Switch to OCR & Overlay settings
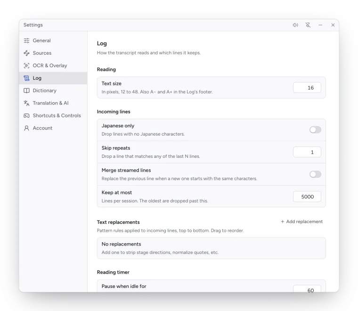The image size is (358, 311). [x=53, y=66]
